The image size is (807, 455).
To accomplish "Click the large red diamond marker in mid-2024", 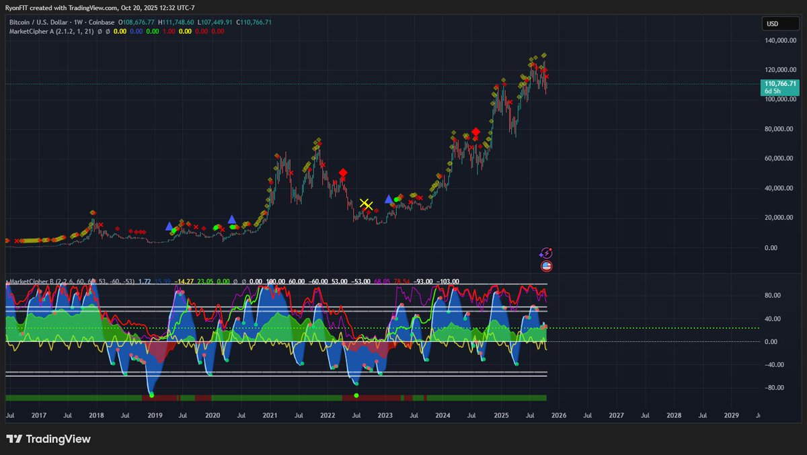I will [475, 132].
